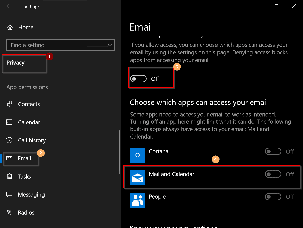
Task: Select the Radios antenna icon
Action: coord(10,212)
